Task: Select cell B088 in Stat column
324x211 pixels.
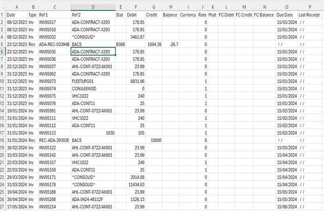Action: tap(121, 44)
